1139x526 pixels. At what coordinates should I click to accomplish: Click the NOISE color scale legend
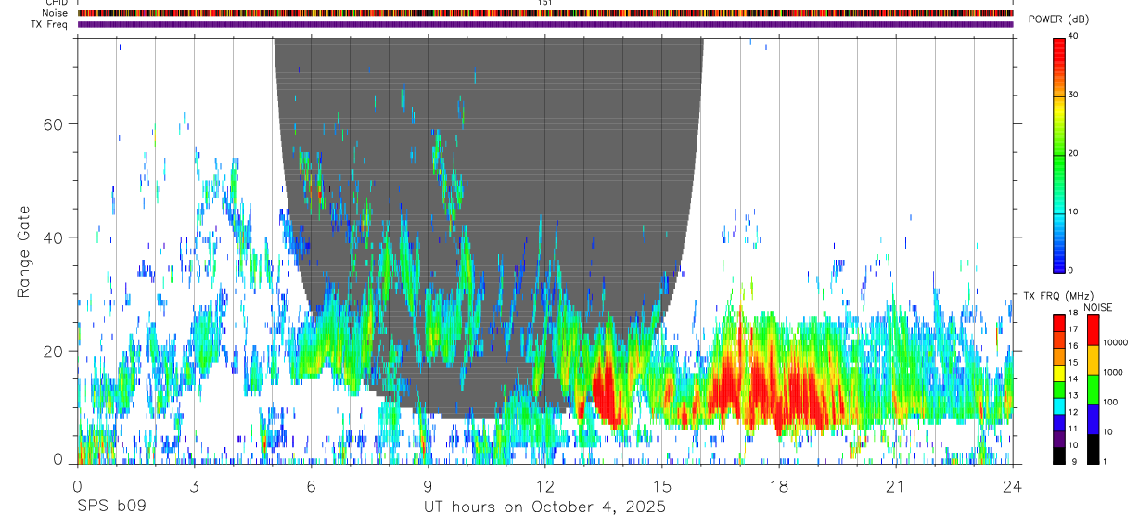click(1093, 389)
